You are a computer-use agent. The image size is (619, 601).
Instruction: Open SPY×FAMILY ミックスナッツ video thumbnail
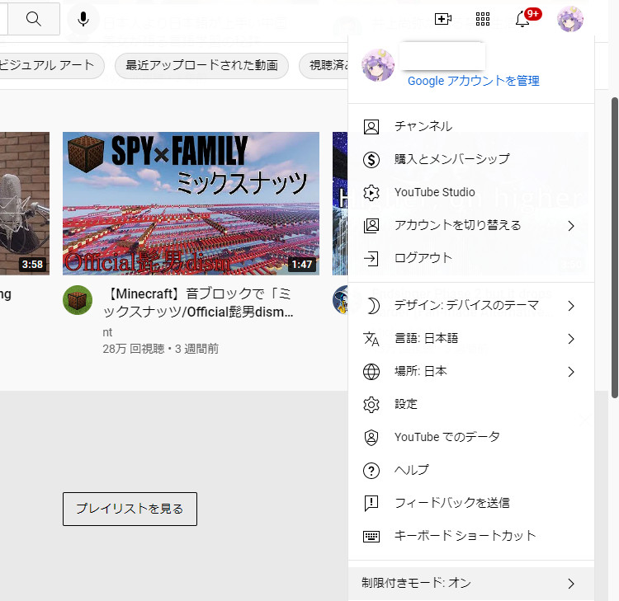click(191, 204)
